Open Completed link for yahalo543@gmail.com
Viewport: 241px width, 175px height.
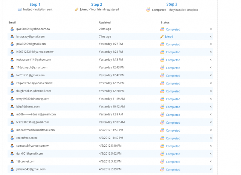click(x=173, y=169)
